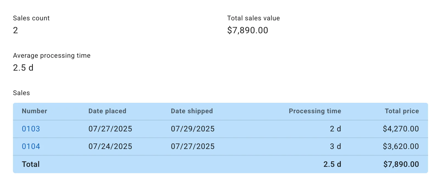Click the Date placed column header
441x188 pixels.
107,111
